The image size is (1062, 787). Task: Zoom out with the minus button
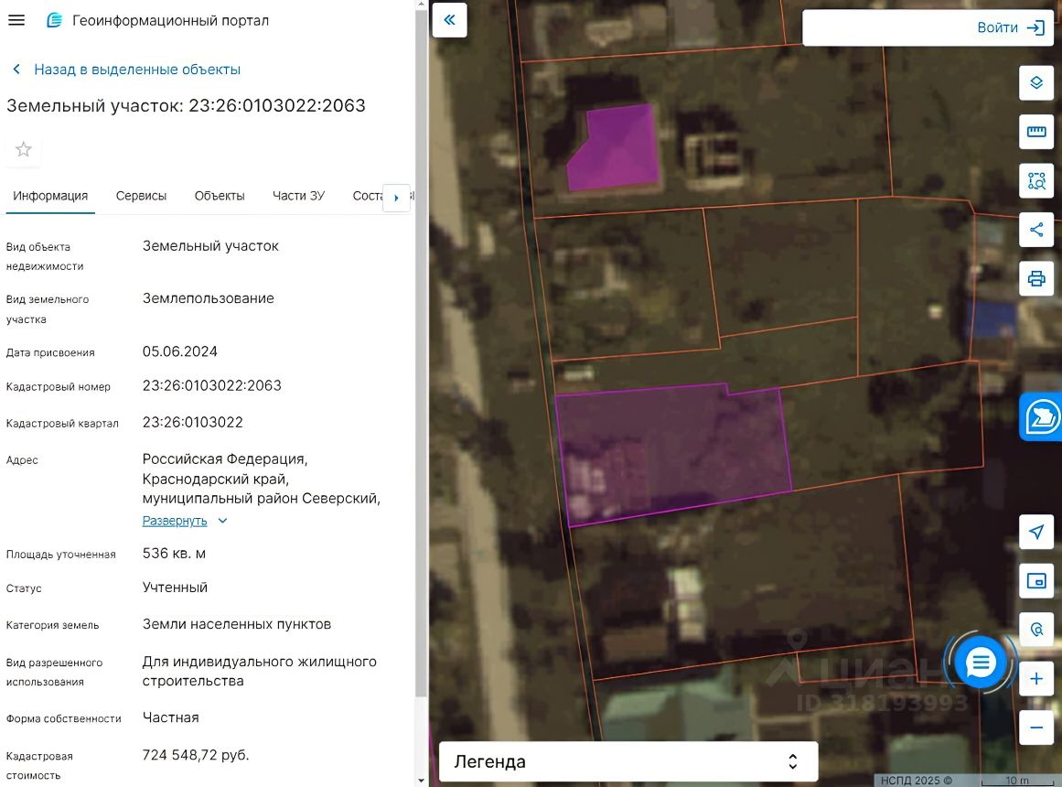pyautogui.click(x=1036, y=728)
